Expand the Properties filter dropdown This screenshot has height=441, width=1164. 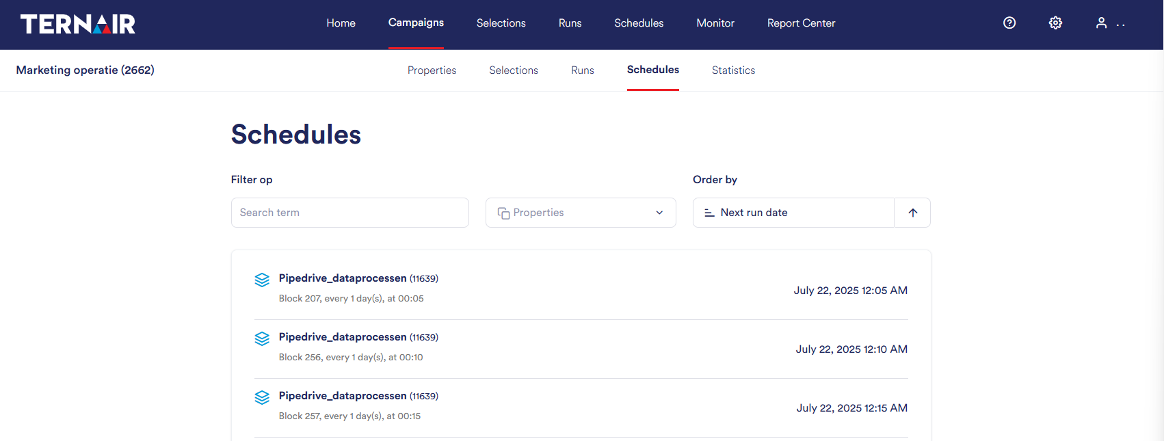581,213
